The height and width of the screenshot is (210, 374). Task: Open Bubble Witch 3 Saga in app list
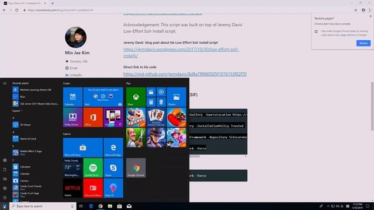tap(36, 152)
